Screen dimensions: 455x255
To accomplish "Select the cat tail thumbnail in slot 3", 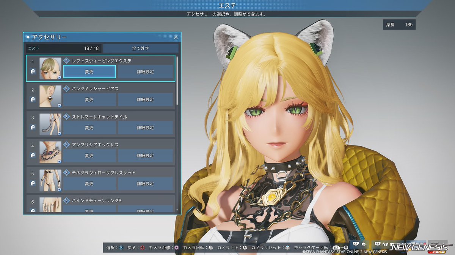I will coord(50,124).
